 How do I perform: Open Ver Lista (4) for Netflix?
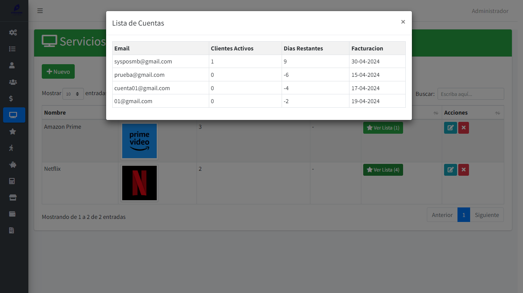383,170
